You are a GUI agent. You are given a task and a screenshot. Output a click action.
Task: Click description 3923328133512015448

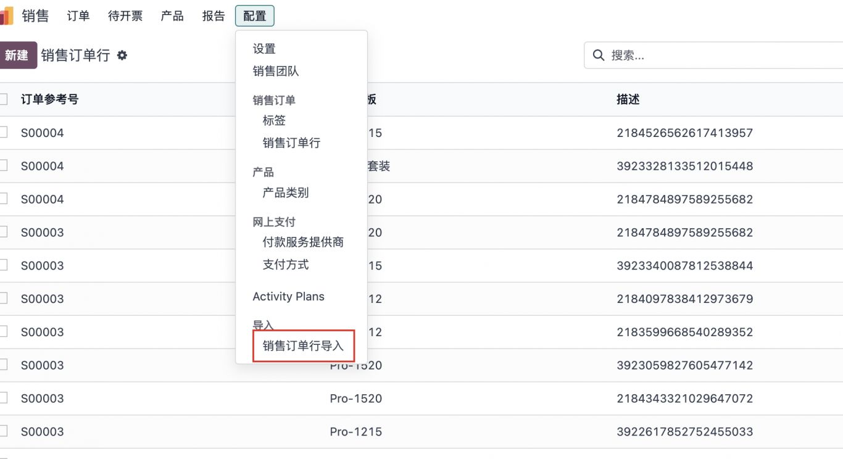click(685, 166)
